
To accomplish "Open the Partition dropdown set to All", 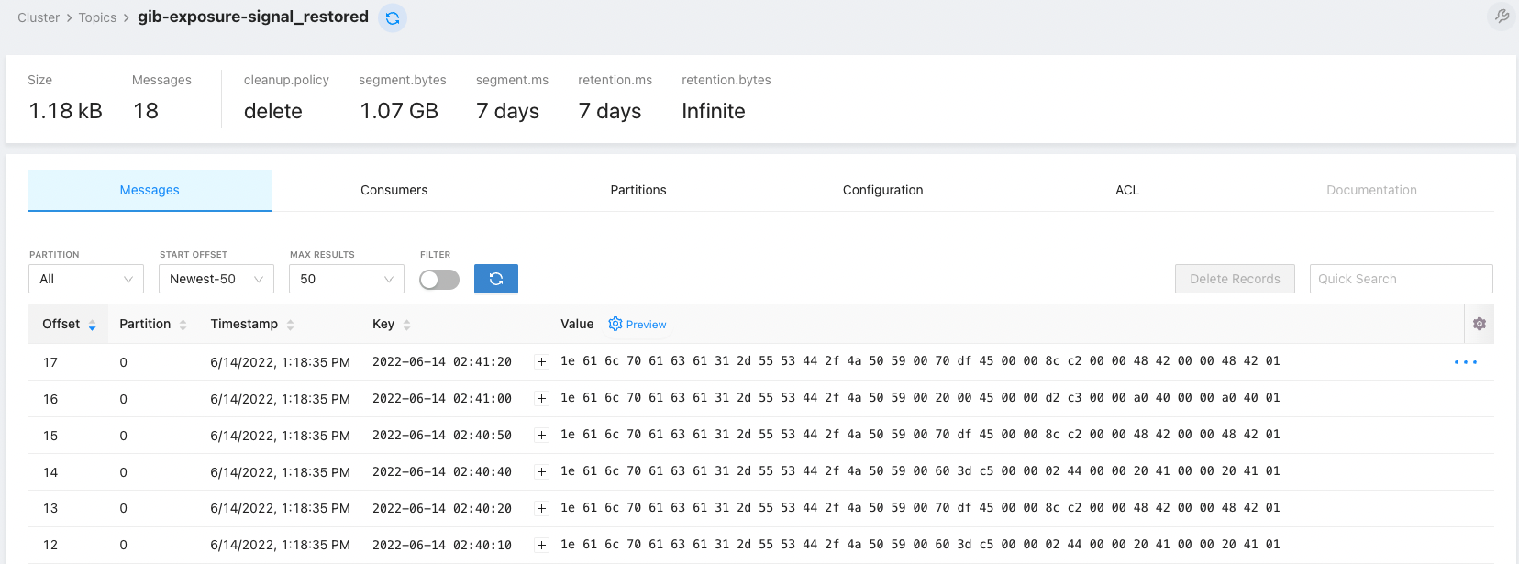I will click(86, 279).
